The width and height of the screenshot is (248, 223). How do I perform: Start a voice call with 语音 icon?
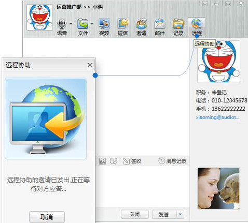pos(62,27)
